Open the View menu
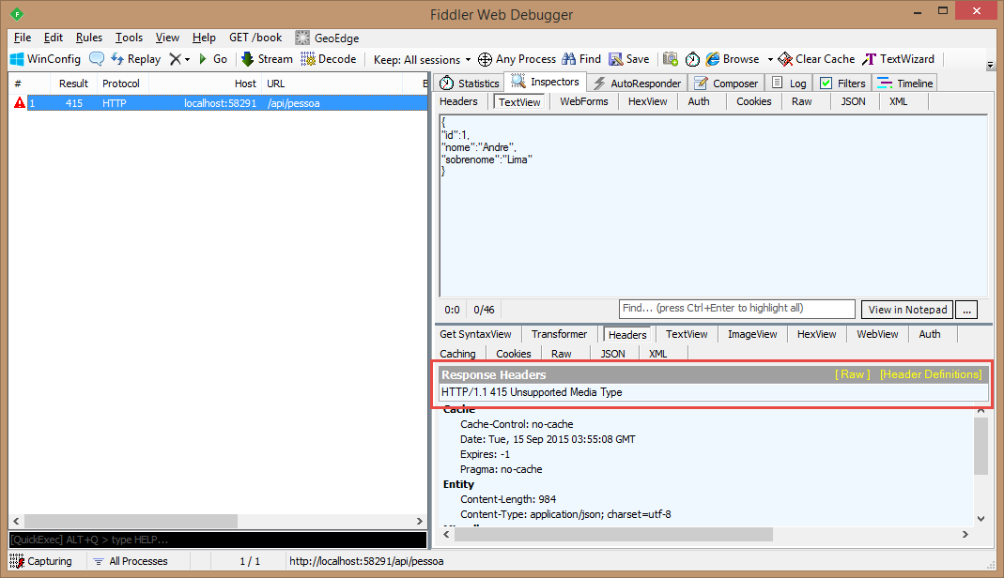The image size is (1004, 578). (167, 38)
